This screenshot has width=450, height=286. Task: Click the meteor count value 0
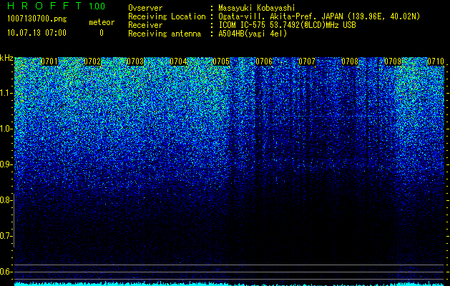point(102,33)
